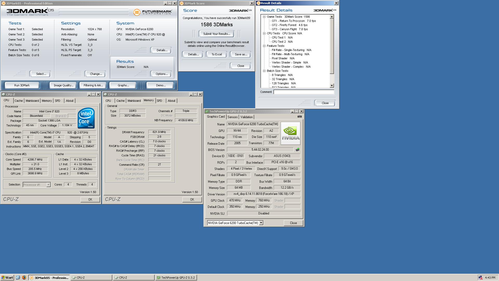Collapse the Game Tests tree node
This screenshot has width=499, height=281.
[x=264, y=17]
